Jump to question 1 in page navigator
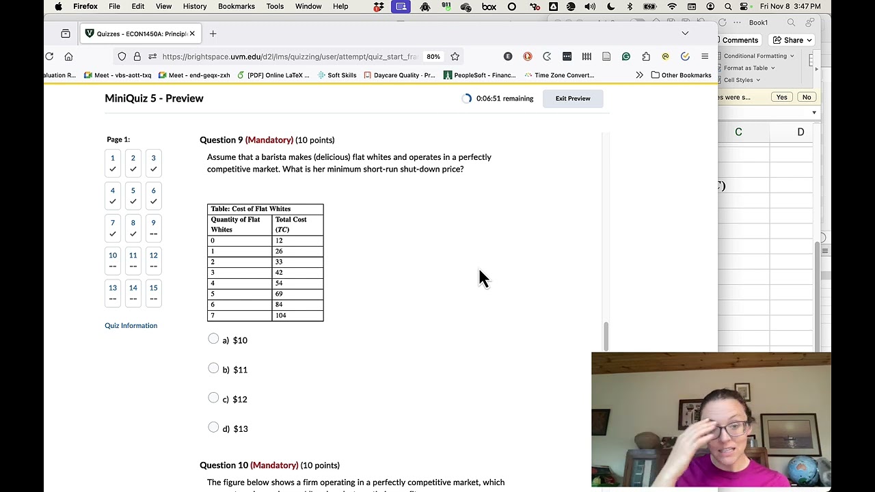The height and width of the screenshot is (492, 875). [113, 163]
